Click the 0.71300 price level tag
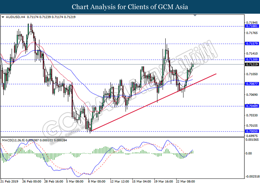Viewport: 260px width, 185px height. tap(252, 60)
